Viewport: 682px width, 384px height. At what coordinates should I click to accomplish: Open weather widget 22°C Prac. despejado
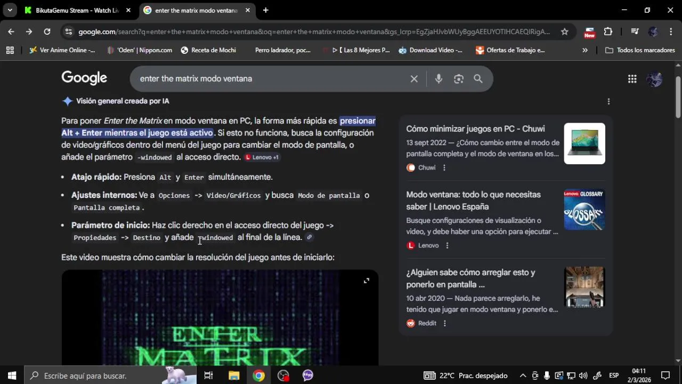[466, 375]
